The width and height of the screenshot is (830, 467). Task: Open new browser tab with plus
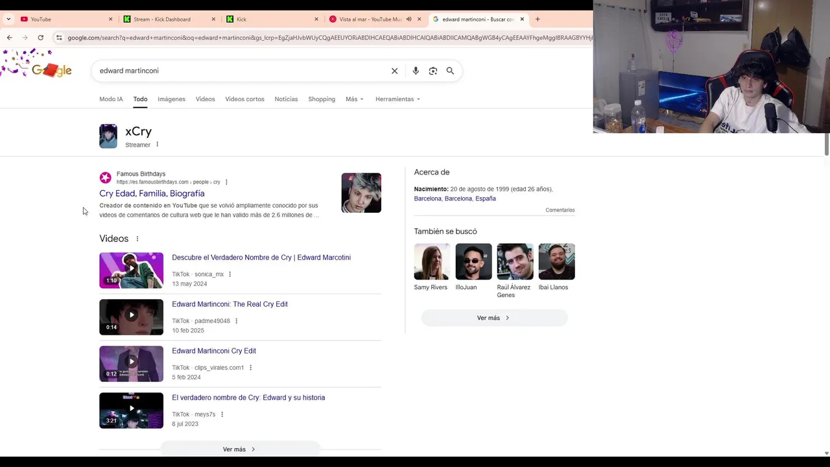click(538, 19)
